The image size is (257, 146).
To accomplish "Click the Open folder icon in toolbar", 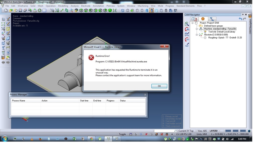I will click(x=11, y=11).
